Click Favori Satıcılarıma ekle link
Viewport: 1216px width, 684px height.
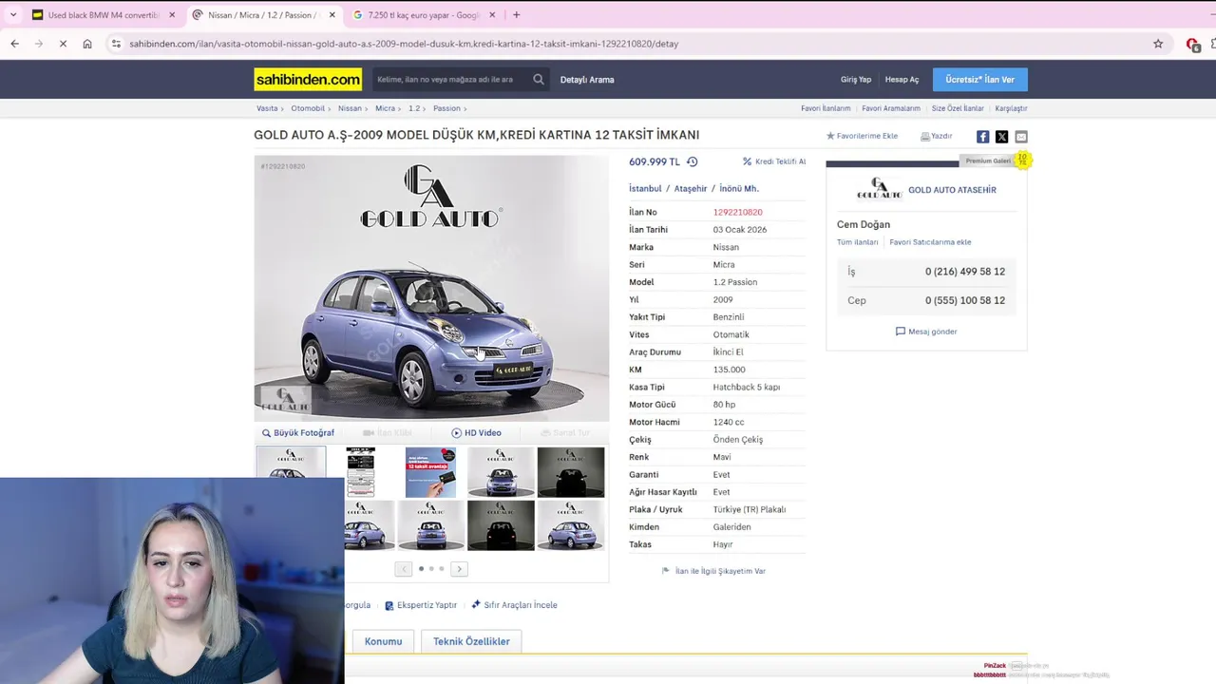tap(930, 242)
